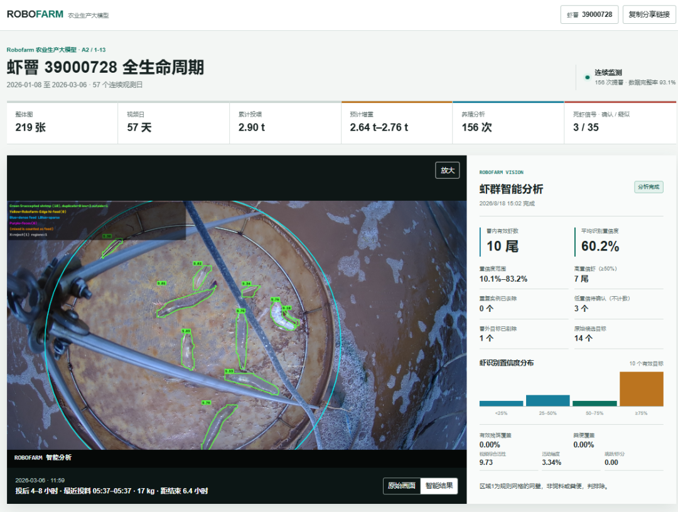Click the note beginning 区域1为规则网格的网壁
Image resolution: width=678 pixels, height=512 pixels.
(545, 486)
